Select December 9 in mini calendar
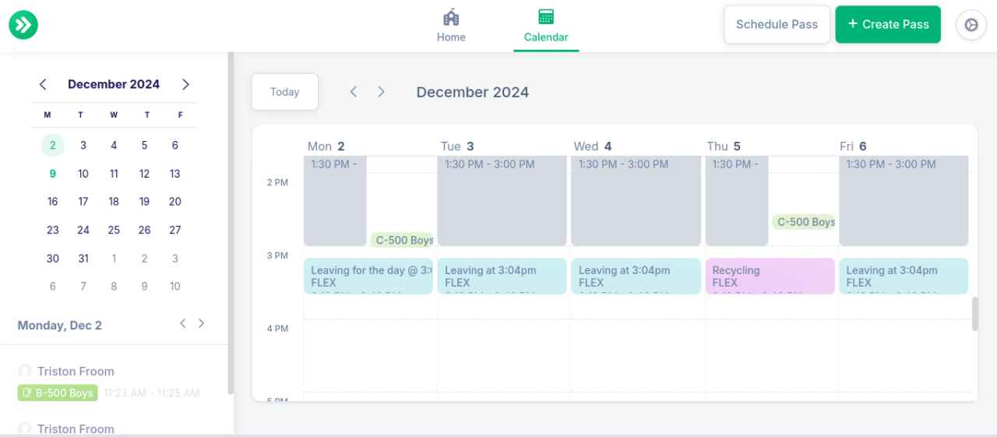 [52, 174]
